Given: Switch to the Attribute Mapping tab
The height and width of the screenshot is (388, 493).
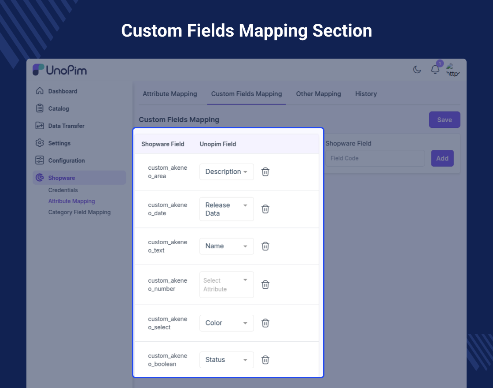Looking at the screenshot, I should coord(170,94).
